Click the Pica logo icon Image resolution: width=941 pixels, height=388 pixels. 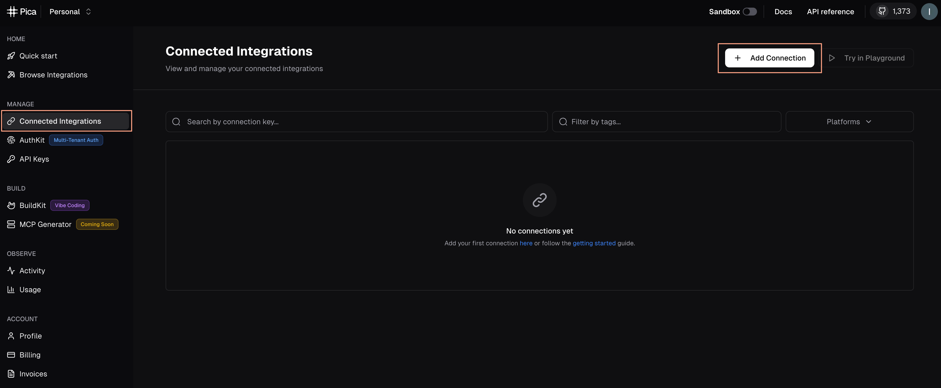click(12, 12)
